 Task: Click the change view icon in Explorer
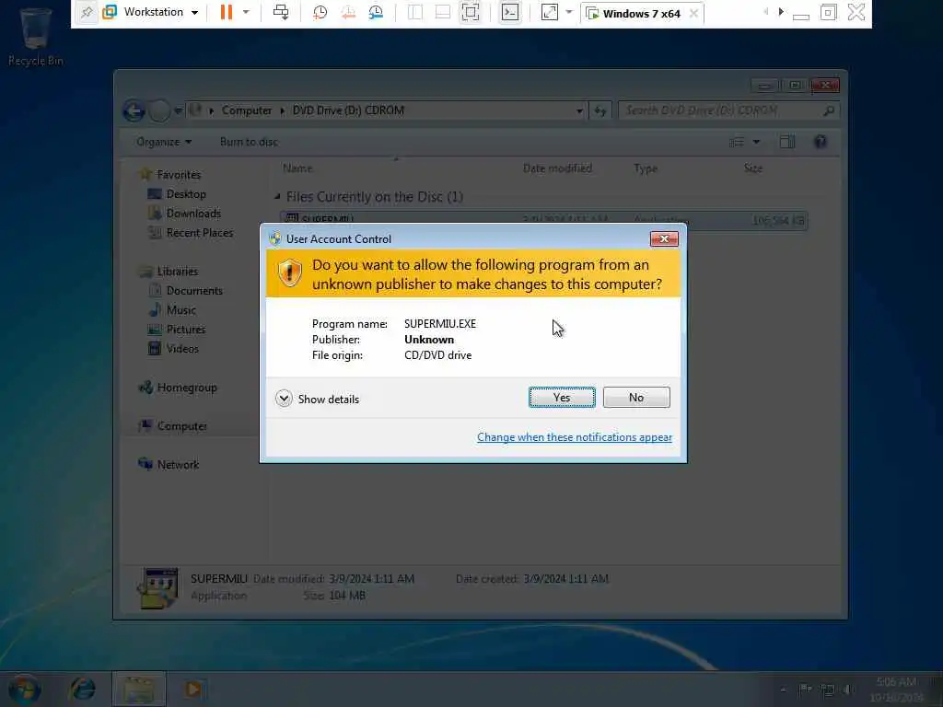pos(737,142)
